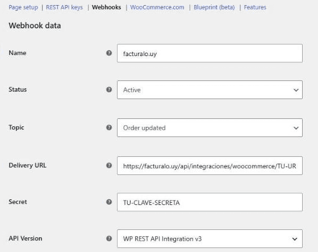318x252 pixels.
Task: Open the Topic dropdown showing Order updated
Action: pyautogui.click(x=210, y=127)
